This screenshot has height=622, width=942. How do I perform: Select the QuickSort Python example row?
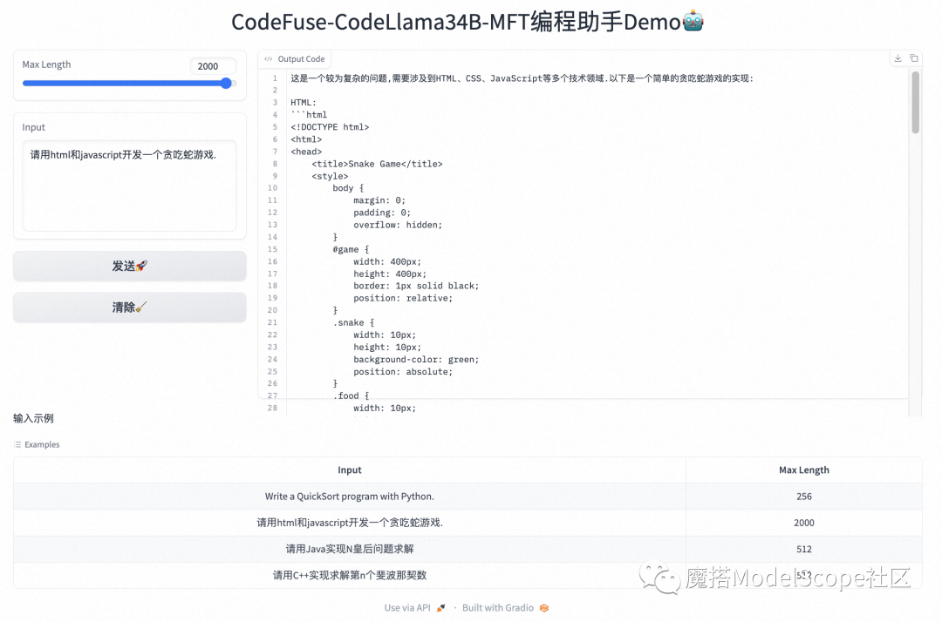point(350,496)
